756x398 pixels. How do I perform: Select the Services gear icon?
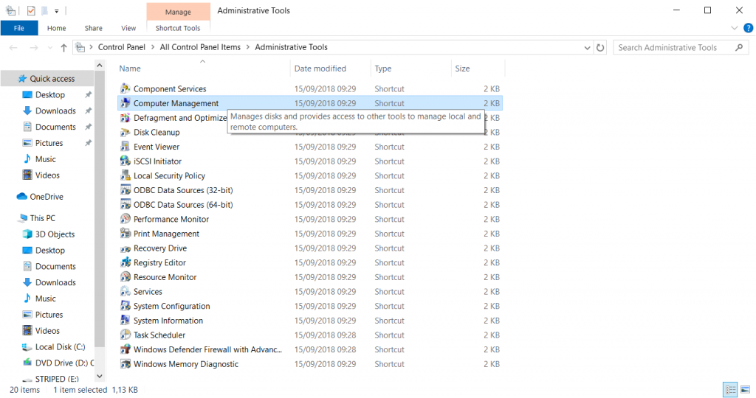(126, 291)
